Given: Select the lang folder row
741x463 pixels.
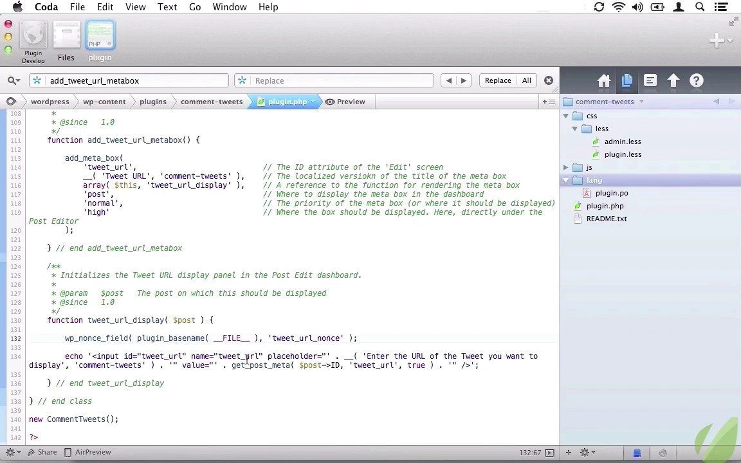Looking at the screenshot, I should [x=650, y=180].
